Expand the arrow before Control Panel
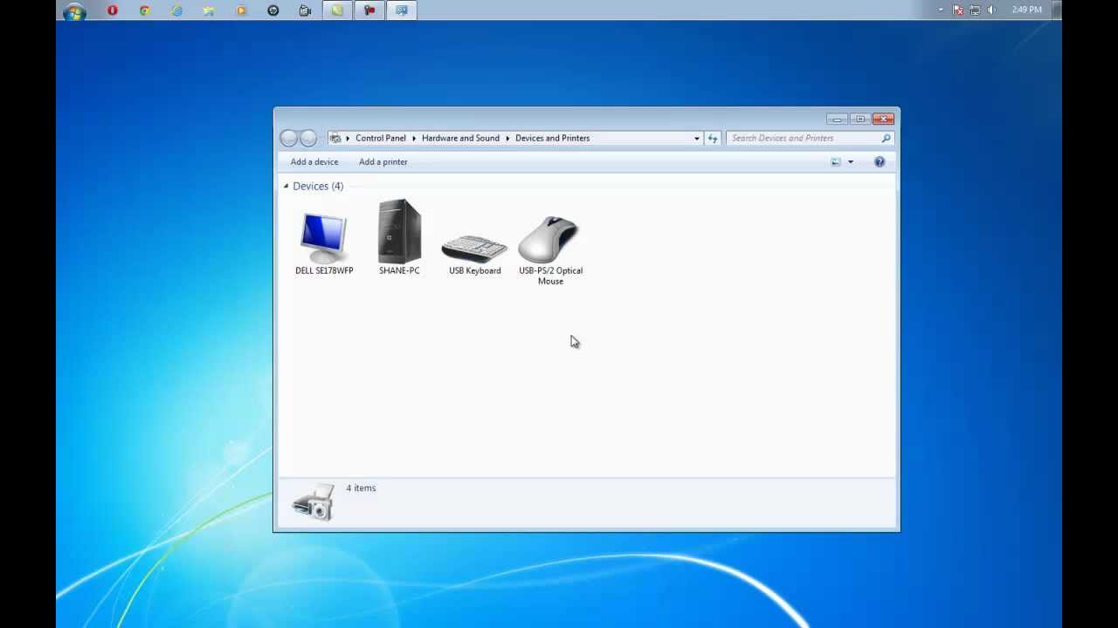This screenshot has width=1118, height=628. tap(348, 138)
